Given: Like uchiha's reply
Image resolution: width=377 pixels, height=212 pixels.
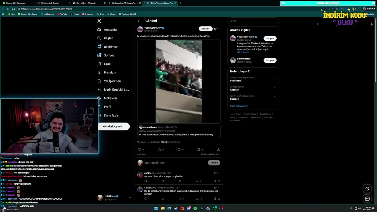Looking at the screenshot, I should click(180, 181).
